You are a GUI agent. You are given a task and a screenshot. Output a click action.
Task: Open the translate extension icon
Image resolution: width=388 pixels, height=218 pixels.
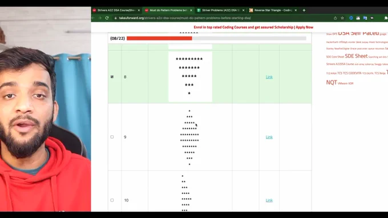(x=365, y=18)
